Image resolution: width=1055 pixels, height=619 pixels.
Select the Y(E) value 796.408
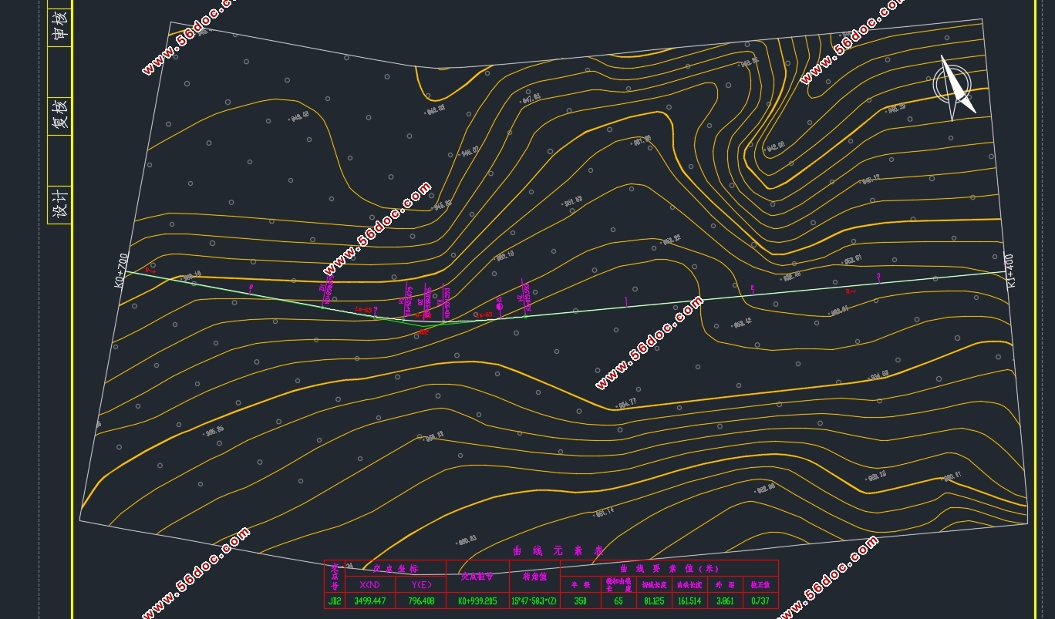point(421,600)
